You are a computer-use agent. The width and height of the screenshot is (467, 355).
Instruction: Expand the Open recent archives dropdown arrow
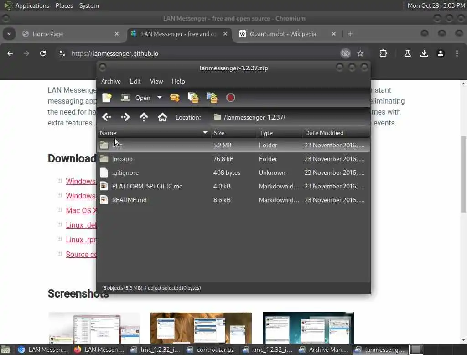point(160,98)
